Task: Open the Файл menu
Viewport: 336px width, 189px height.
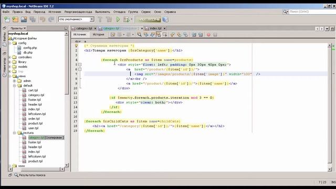Action: click(x=6, y=12)
